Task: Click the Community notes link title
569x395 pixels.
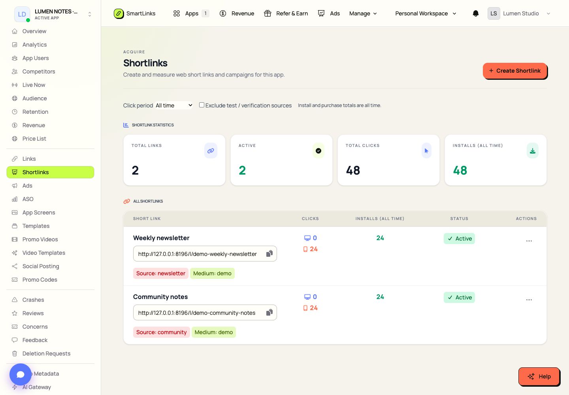Action: [x=160, y=297]
